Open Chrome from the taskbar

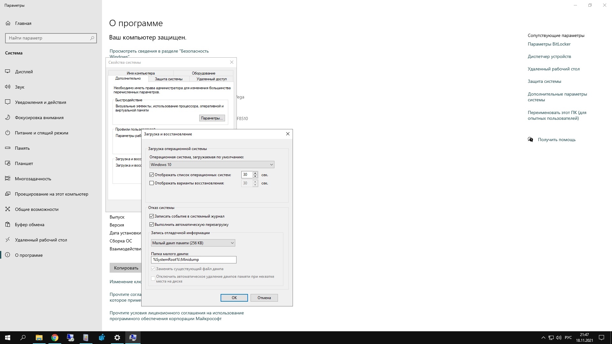coord(55,338)
